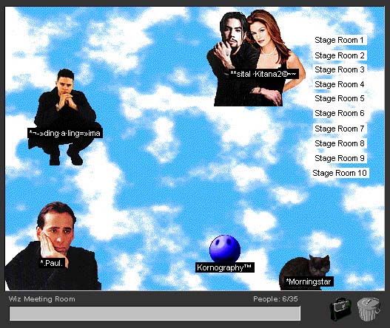The width and height of the screenshot is (390, 328).
Task: Go to Stage Room 6
Action: pyautogui.click(x=340, y=113)
